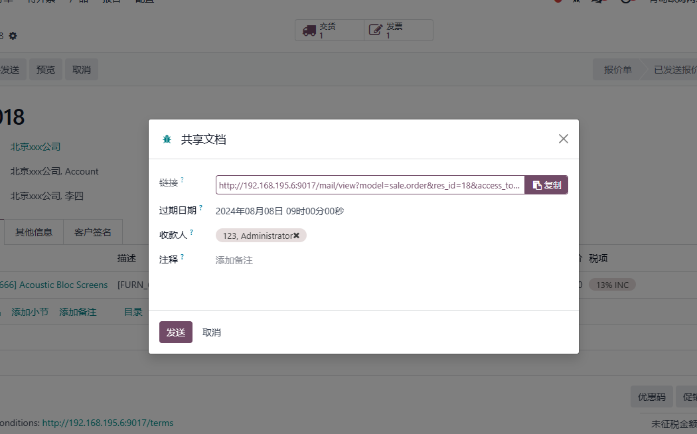The image size is (697, 434).
Task: Open the 发票 invoice stat button
Action: [398, 31]
